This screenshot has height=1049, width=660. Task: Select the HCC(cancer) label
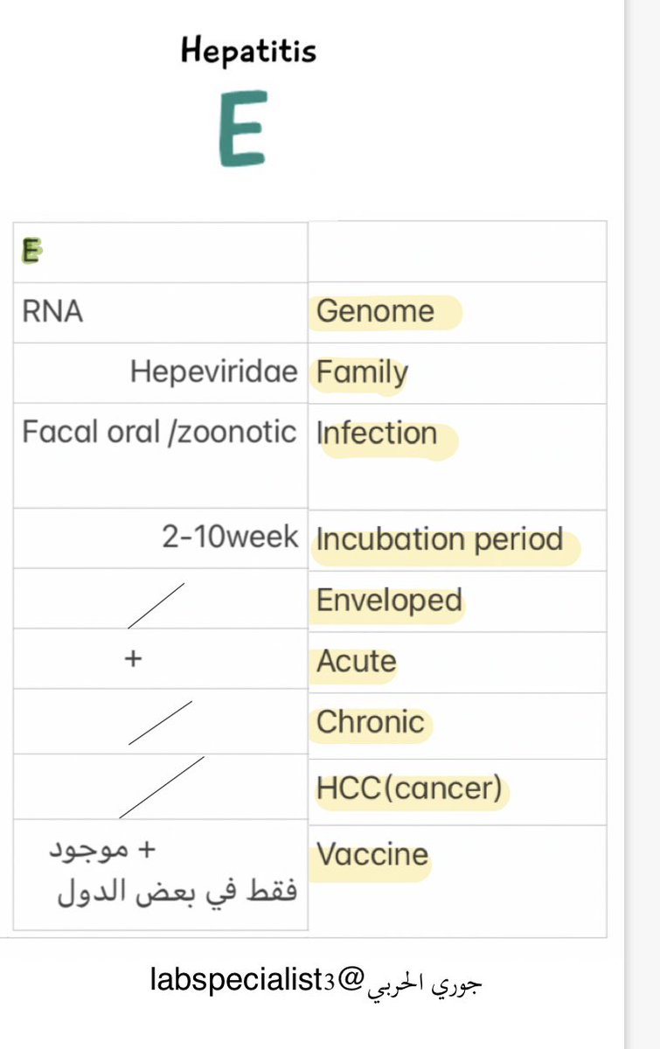pyautogui.click(x=409, y=789)
